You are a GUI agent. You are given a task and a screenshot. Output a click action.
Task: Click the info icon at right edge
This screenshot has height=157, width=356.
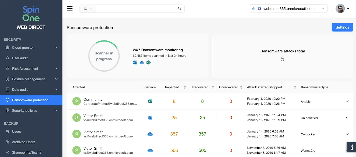[x=352, y=147]
